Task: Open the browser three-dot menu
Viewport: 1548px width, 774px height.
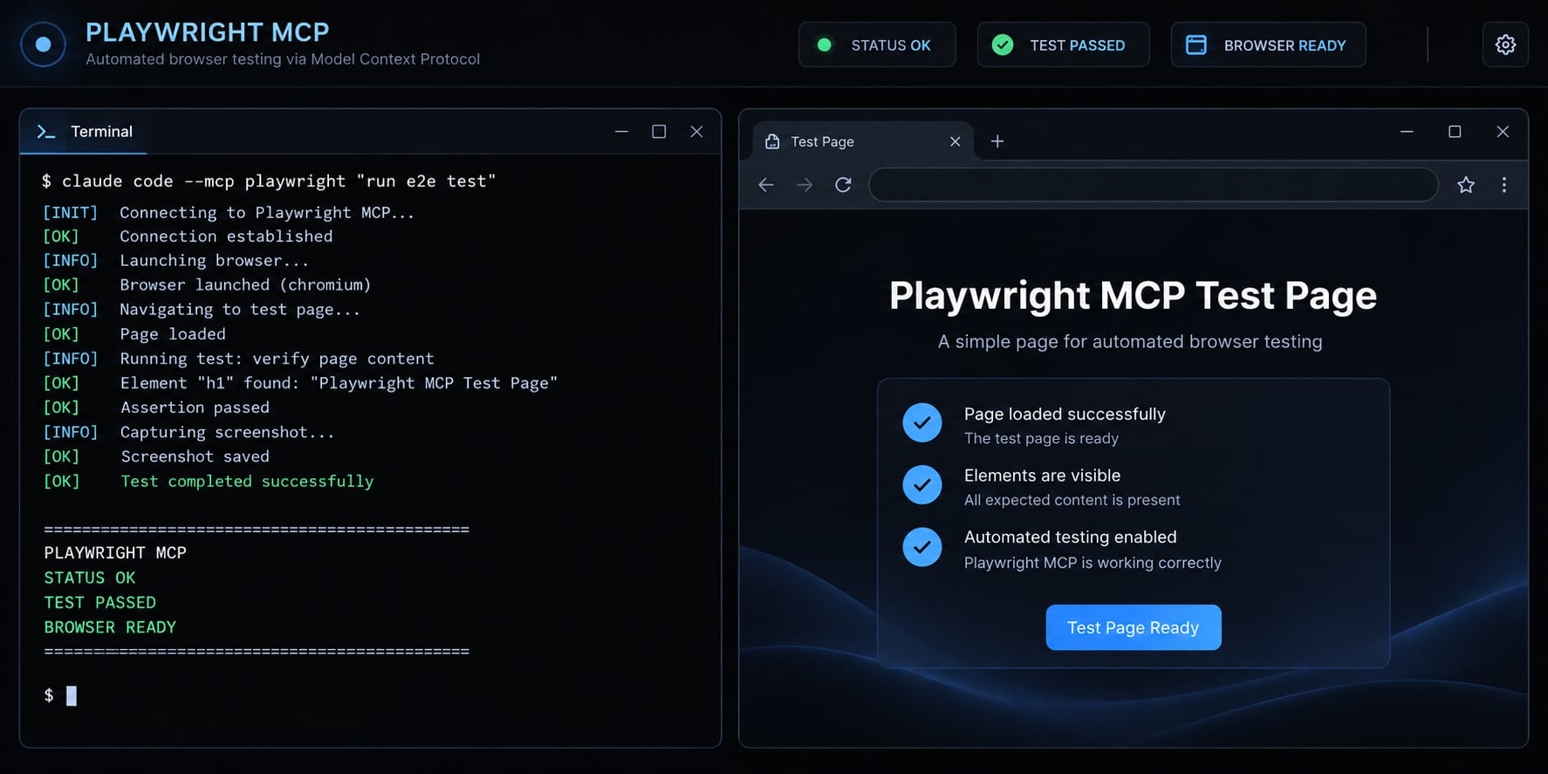Action: (1503, 185)
